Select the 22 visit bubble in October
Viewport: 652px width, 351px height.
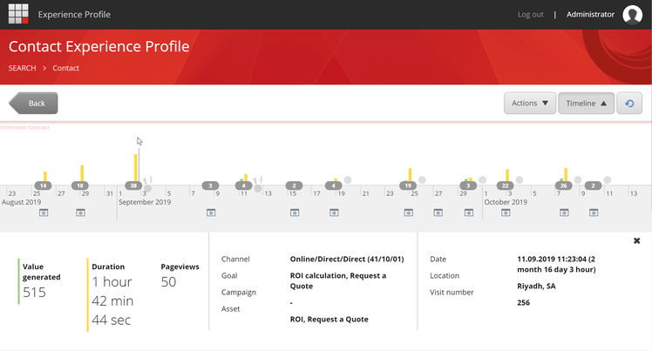tap(505, 186)
